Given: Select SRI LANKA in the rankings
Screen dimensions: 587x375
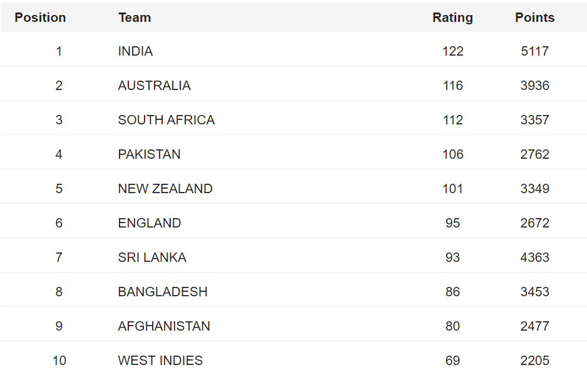Looking at the screenshot, I should tap(152, 257).
